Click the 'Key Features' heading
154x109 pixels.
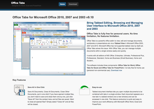click(19, 80)
